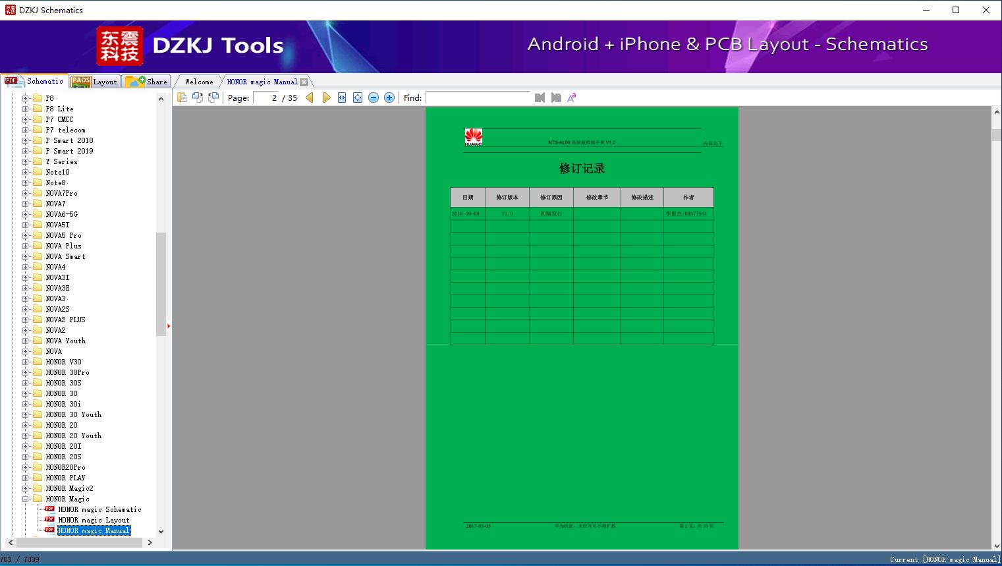This screenshot has width=1002, height=566.
Task: Click the NOVA3 folder icon
Action: 38,298
